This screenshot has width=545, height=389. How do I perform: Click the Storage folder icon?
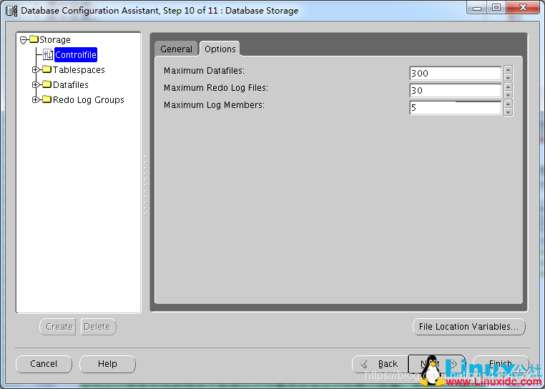point(34,39)
